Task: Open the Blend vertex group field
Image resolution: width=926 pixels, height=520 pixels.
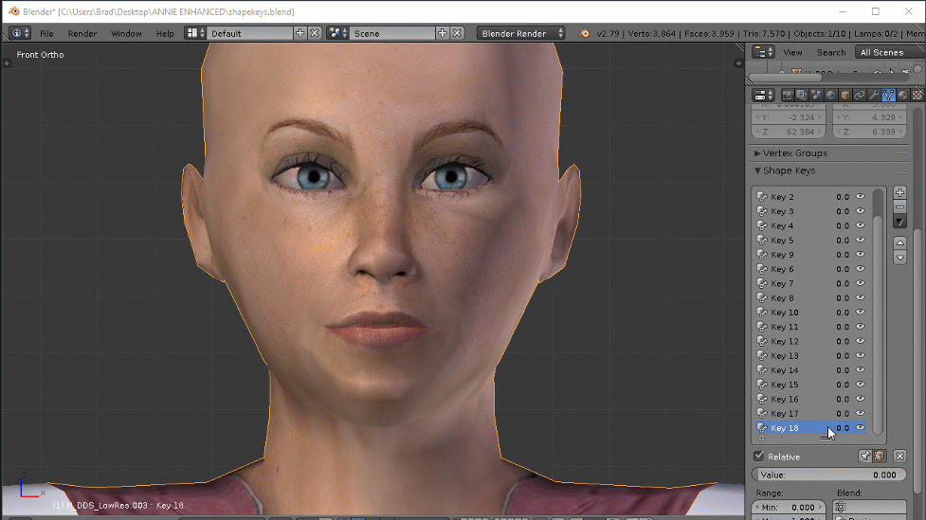Action: [x=869, y=507]
